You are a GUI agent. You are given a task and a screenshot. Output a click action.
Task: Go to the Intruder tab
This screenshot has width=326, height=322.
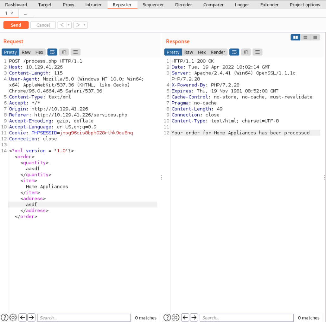93,4
